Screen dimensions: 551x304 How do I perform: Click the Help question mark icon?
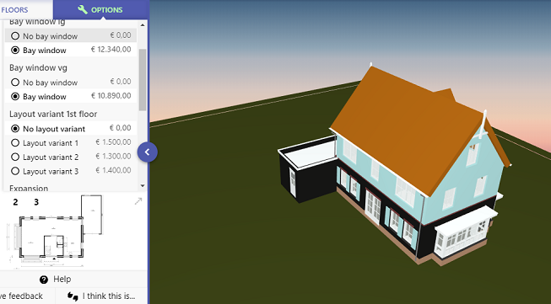pos(44,280)
